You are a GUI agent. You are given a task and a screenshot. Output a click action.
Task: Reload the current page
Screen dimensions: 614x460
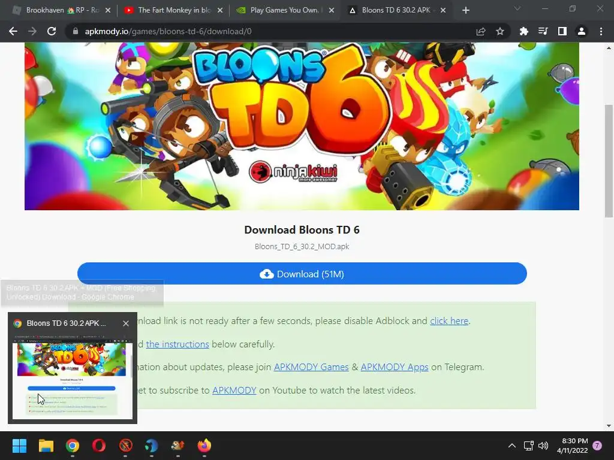52,31
